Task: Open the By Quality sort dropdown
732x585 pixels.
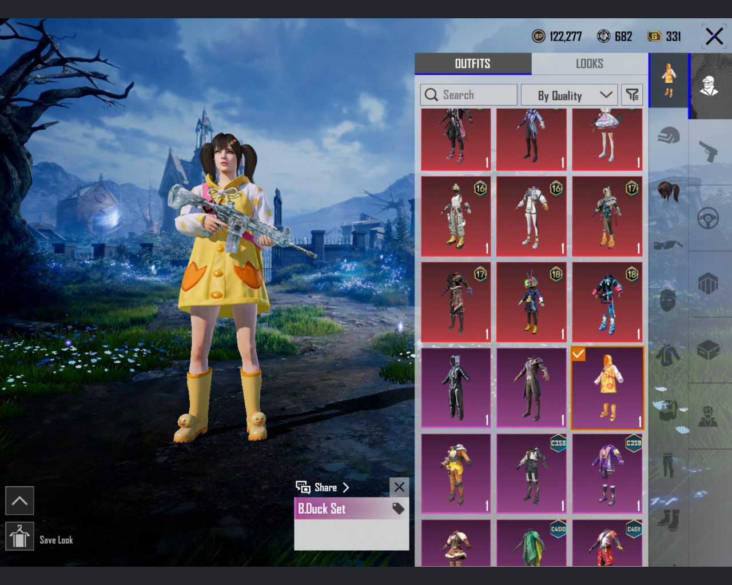Action: [569, 95]
